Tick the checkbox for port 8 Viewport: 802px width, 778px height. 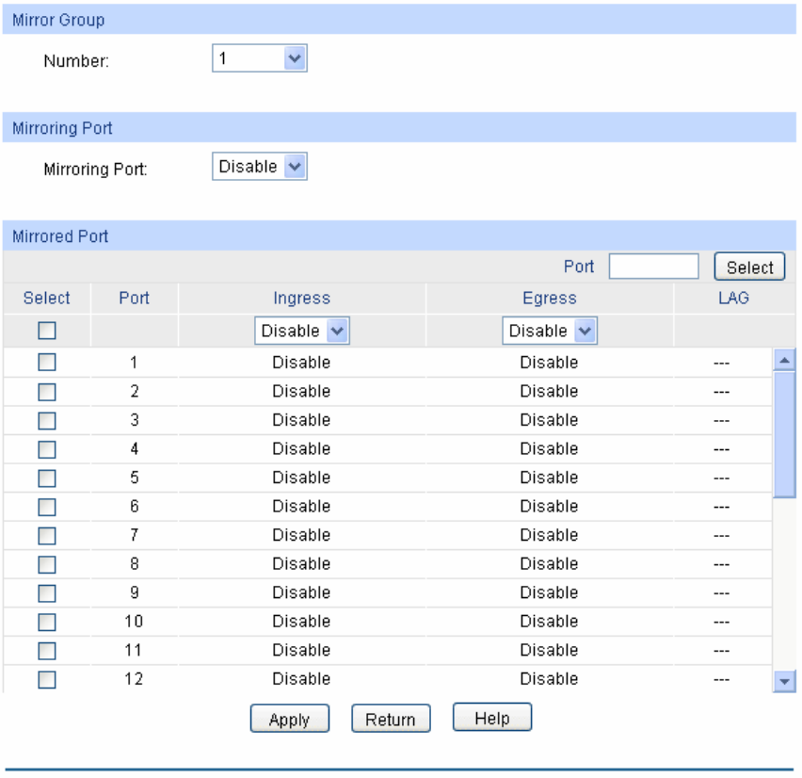point(46,564)
